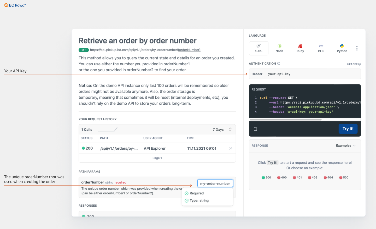The height and width of the screenshot is (229, 376).
Task: Click Authentication help question icon
Action: (x=279, y=63)
